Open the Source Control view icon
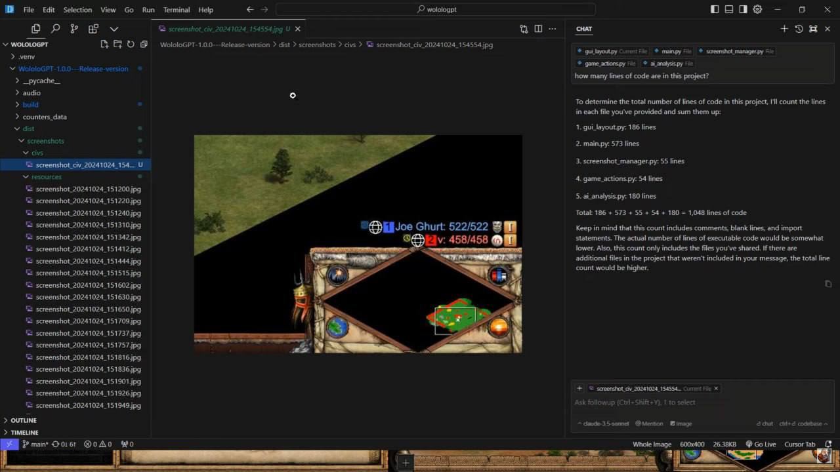The width and height of the screenshot is (840, 472). click(74, 29)
